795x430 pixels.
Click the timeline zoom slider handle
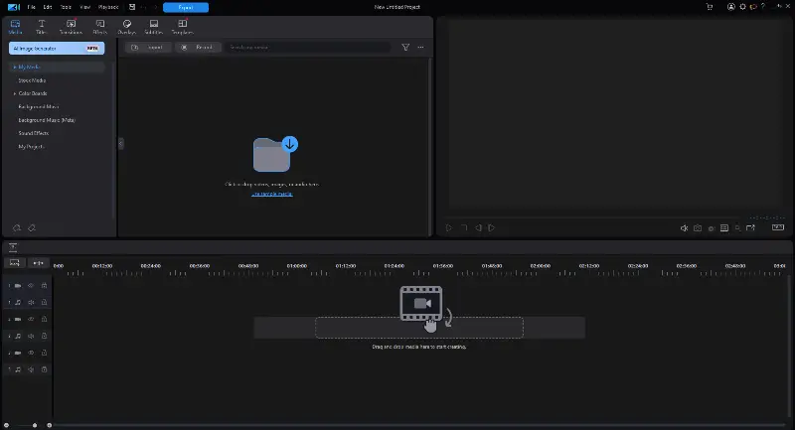point(35,425)
